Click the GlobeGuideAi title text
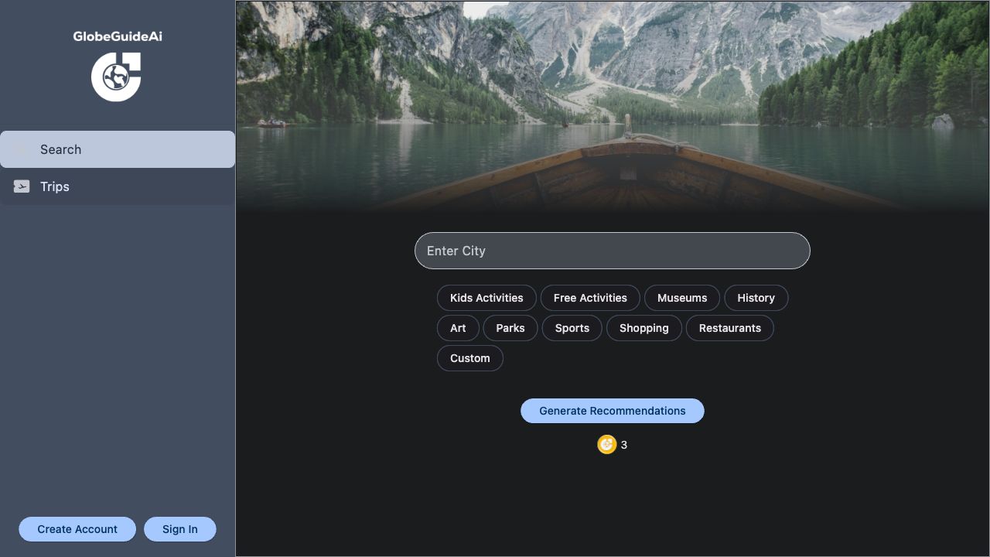The image size is (990, 557). [x=118, y=36]
